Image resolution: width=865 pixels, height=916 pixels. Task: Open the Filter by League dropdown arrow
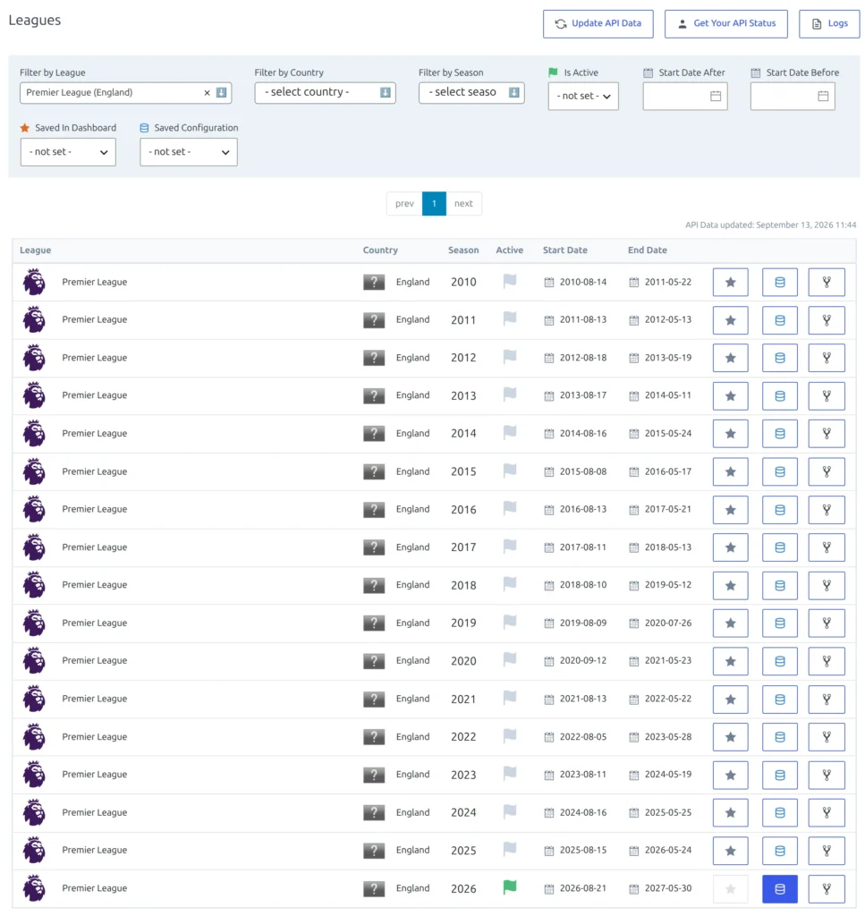pyautogui.click(x=221, y=92)
